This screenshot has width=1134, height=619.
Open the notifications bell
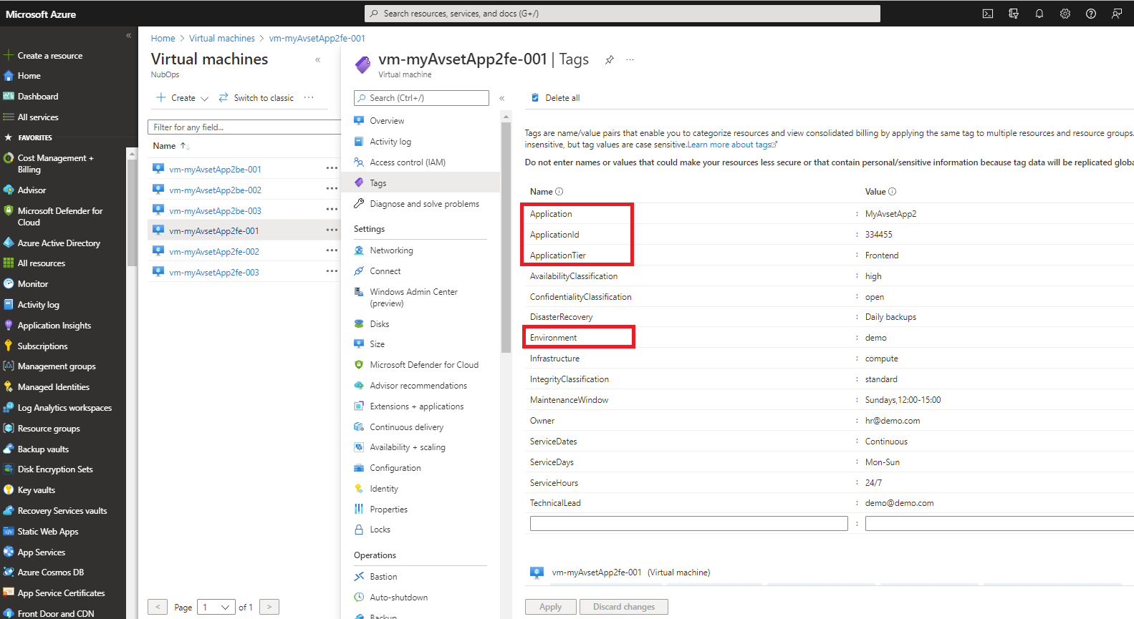(1039, 14)
